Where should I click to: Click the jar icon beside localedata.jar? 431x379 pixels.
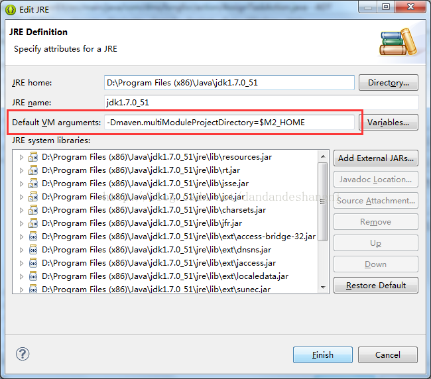coord(33,276)
